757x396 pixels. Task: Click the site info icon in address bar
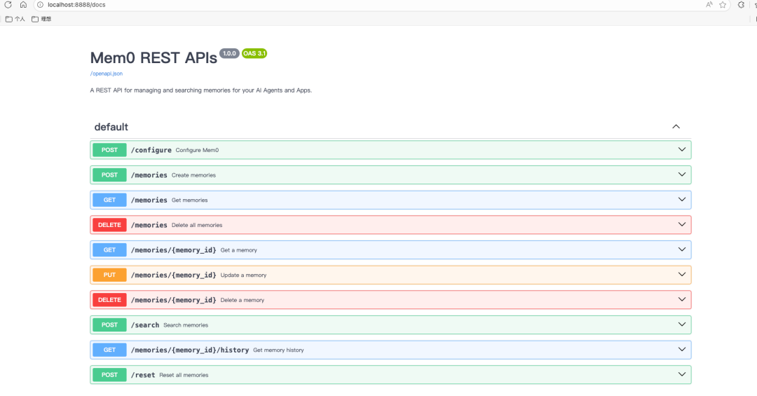41,5
